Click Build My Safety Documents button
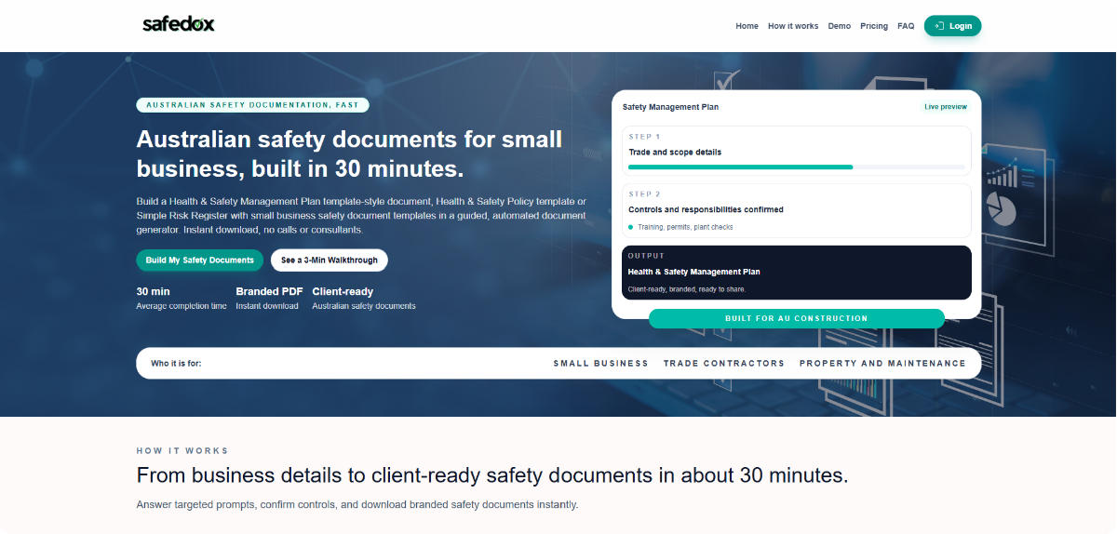 click(199, 260)
